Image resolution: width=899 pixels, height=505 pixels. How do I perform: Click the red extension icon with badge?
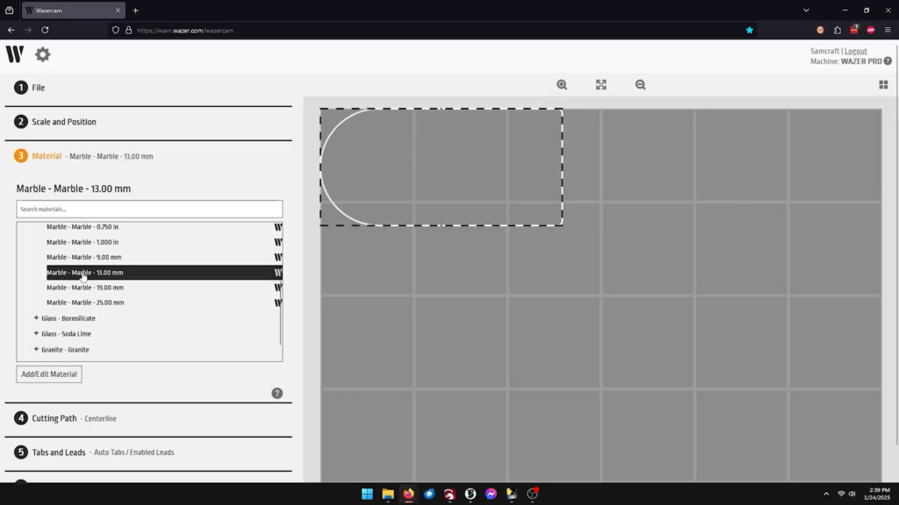point(854,29)
